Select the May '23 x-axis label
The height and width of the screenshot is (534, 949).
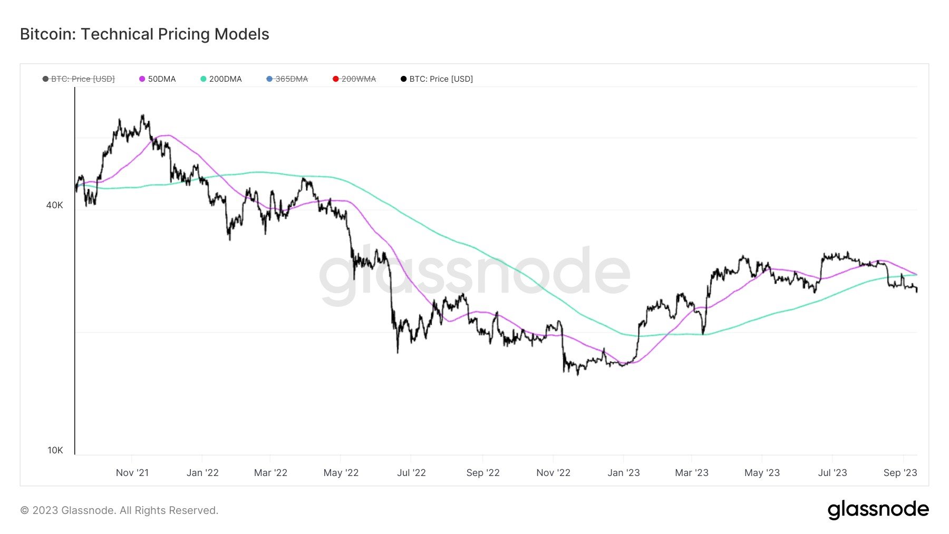(x=762, y=473)
